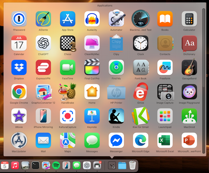This screenshot has height=173, width=209.
Task: Launch ChatGPT from the Applications grid
Action: click(43, 43)
